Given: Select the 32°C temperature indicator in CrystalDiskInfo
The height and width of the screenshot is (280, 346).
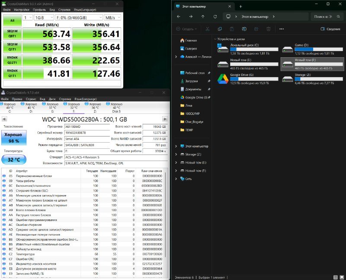Looking at the screenshot, I should 13,160.
